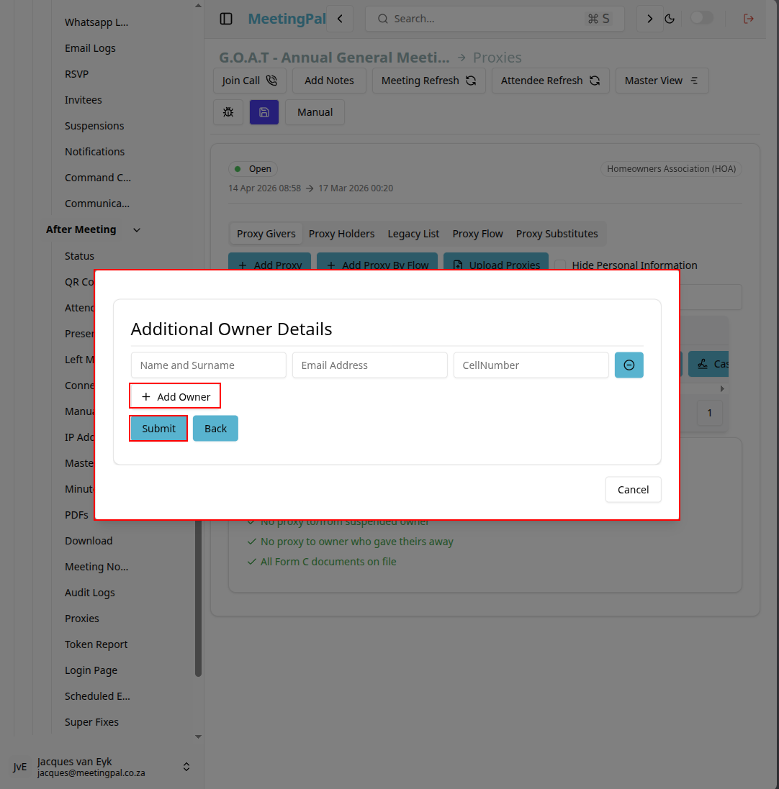779x789 pixels.
Task: Click the Email Address field
Action: point(369,365)
